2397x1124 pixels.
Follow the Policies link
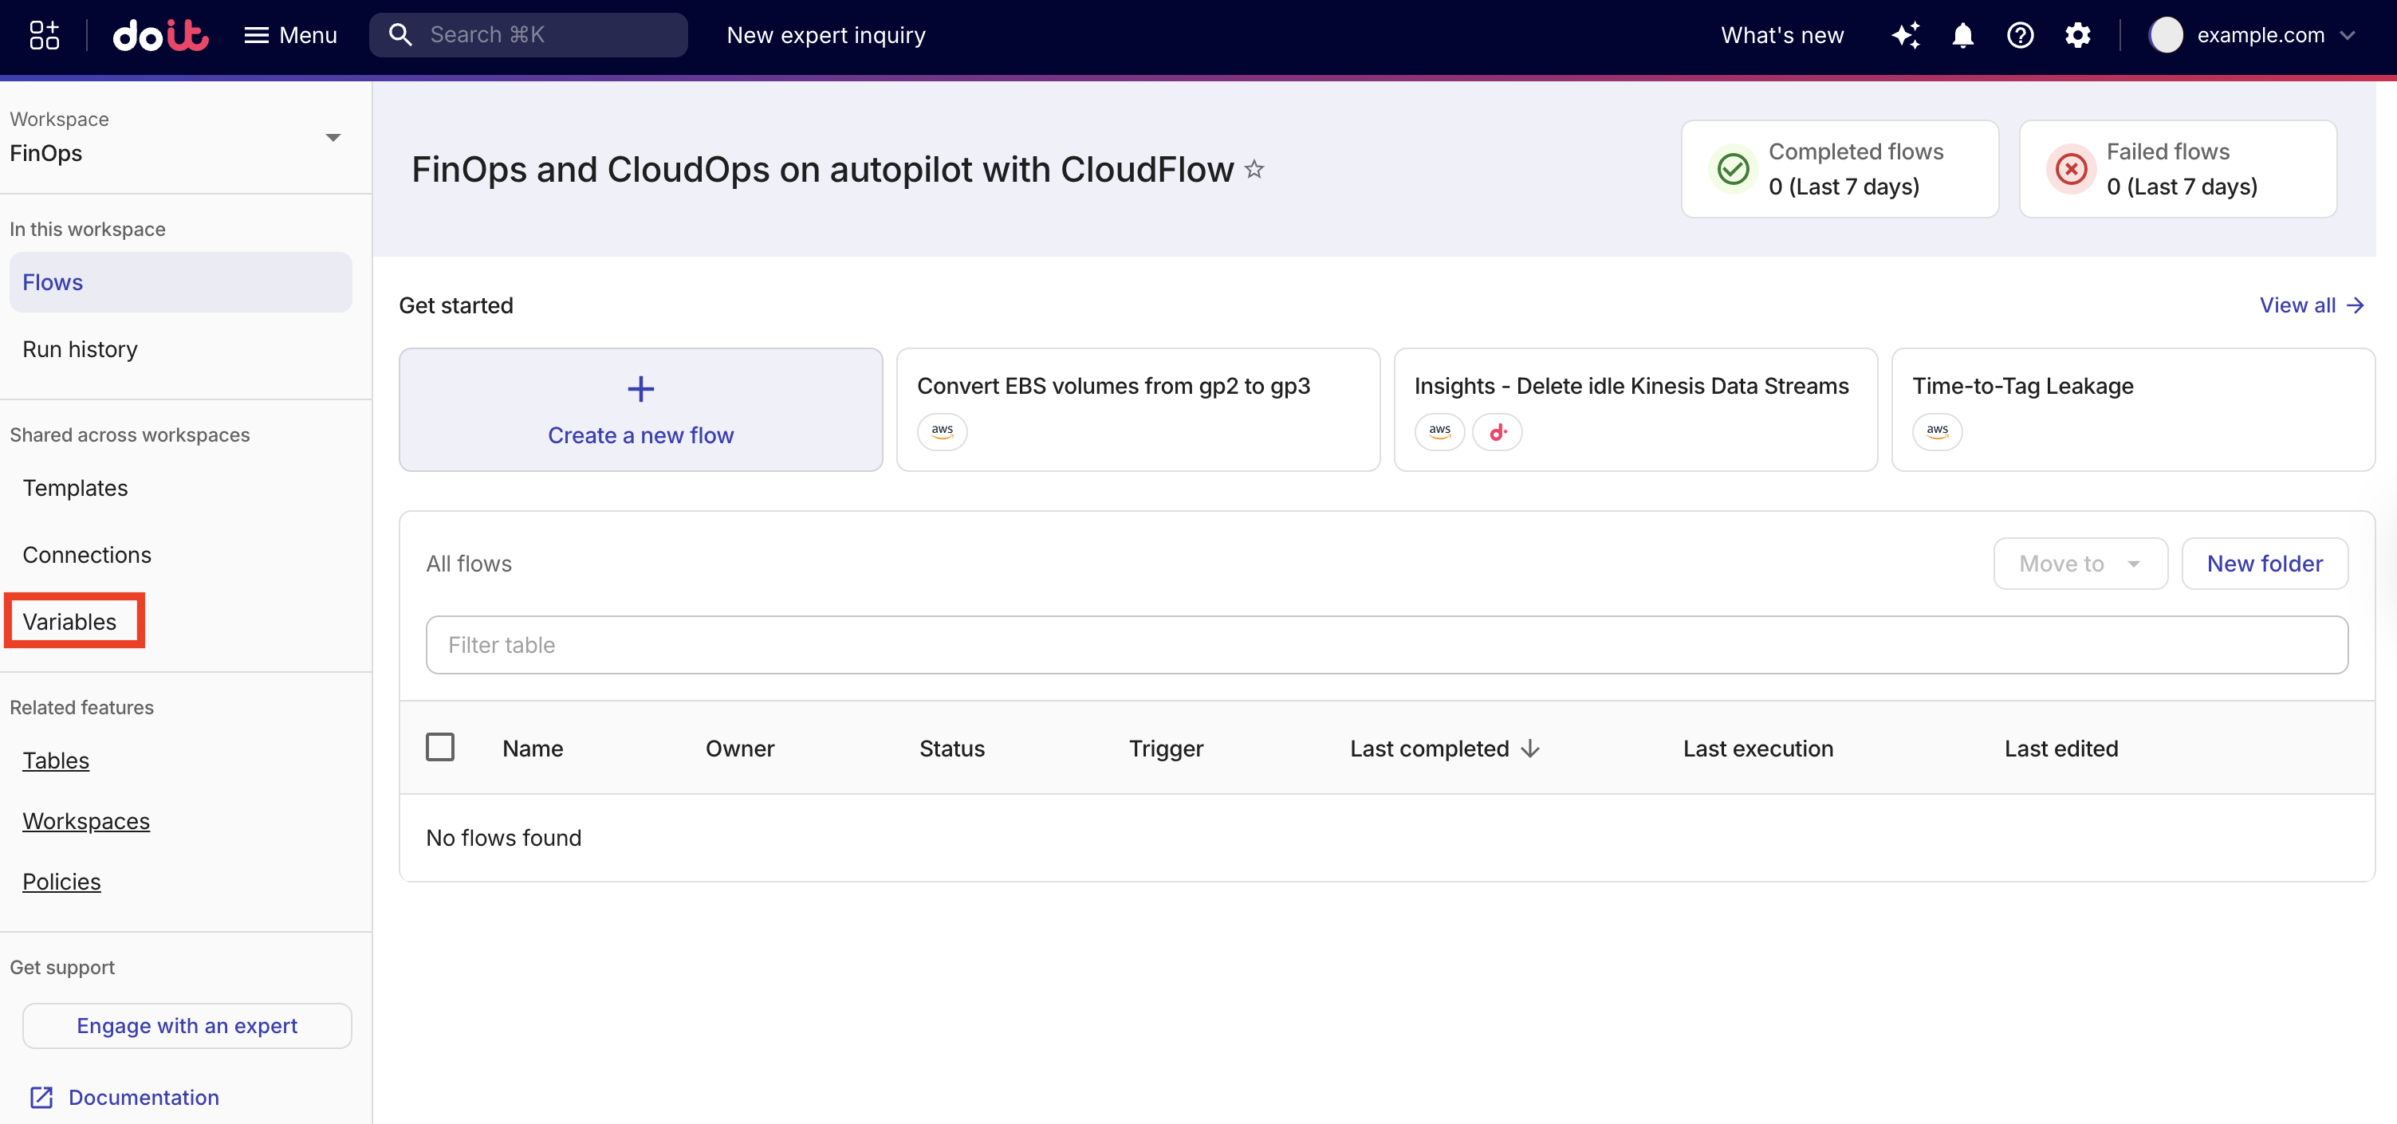[x=61, y=881]
